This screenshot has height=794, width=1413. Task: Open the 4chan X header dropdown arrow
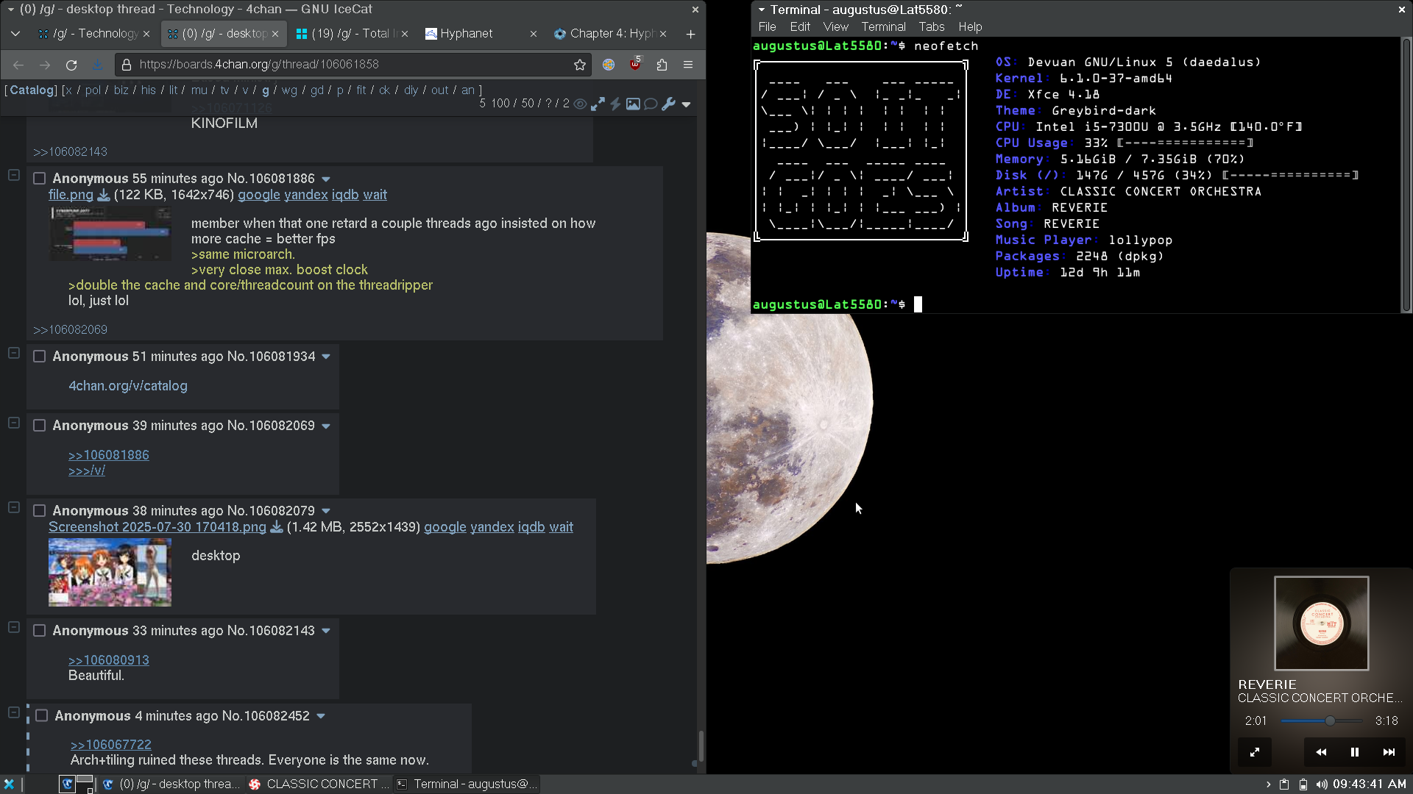click(x=686, y=104)
